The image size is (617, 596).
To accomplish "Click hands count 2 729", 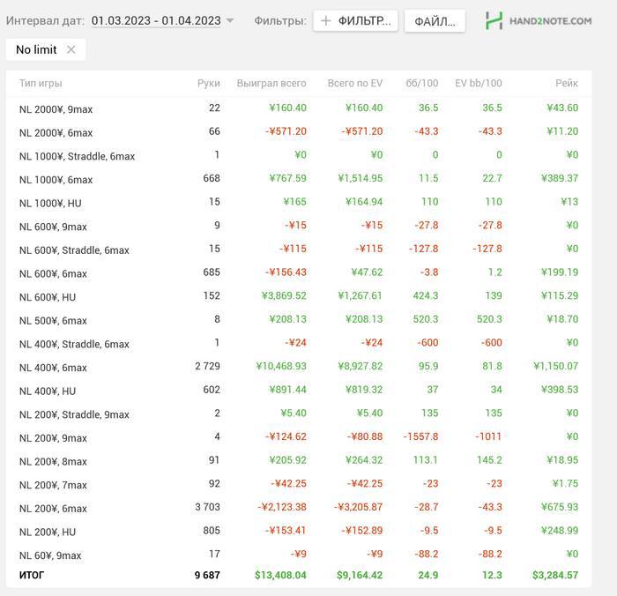I will pos(207,366).
